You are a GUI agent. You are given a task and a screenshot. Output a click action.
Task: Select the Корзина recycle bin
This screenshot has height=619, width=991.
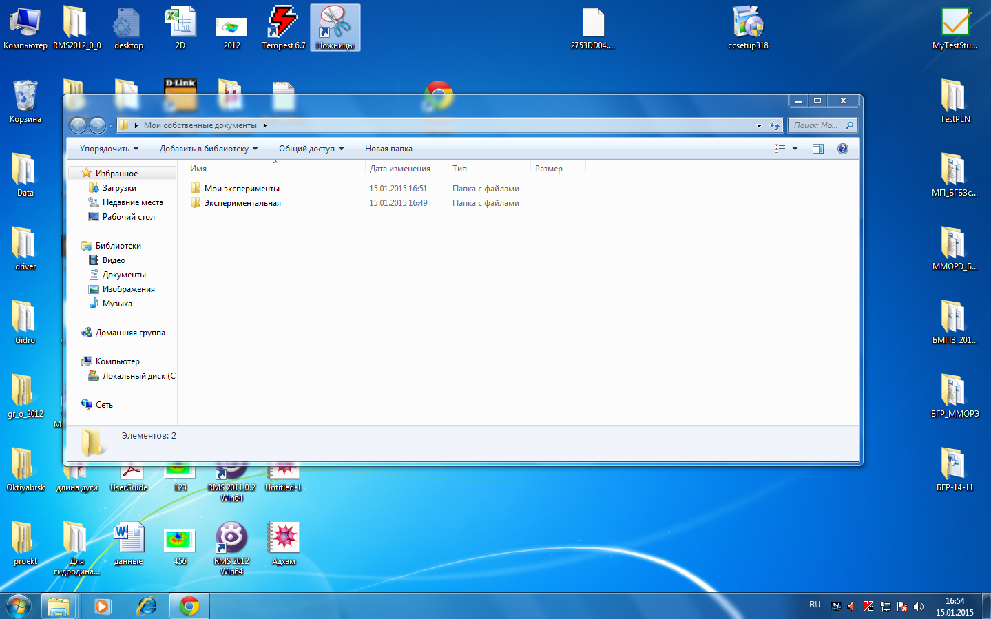[x=25, y=102]
